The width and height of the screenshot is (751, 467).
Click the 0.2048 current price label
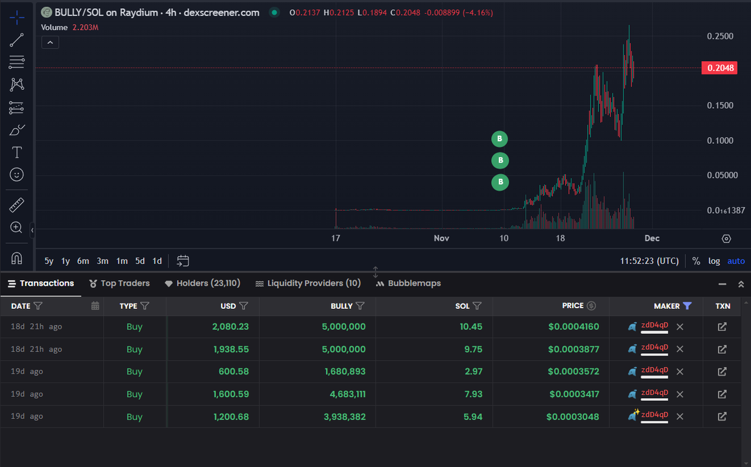coord(719,68)
